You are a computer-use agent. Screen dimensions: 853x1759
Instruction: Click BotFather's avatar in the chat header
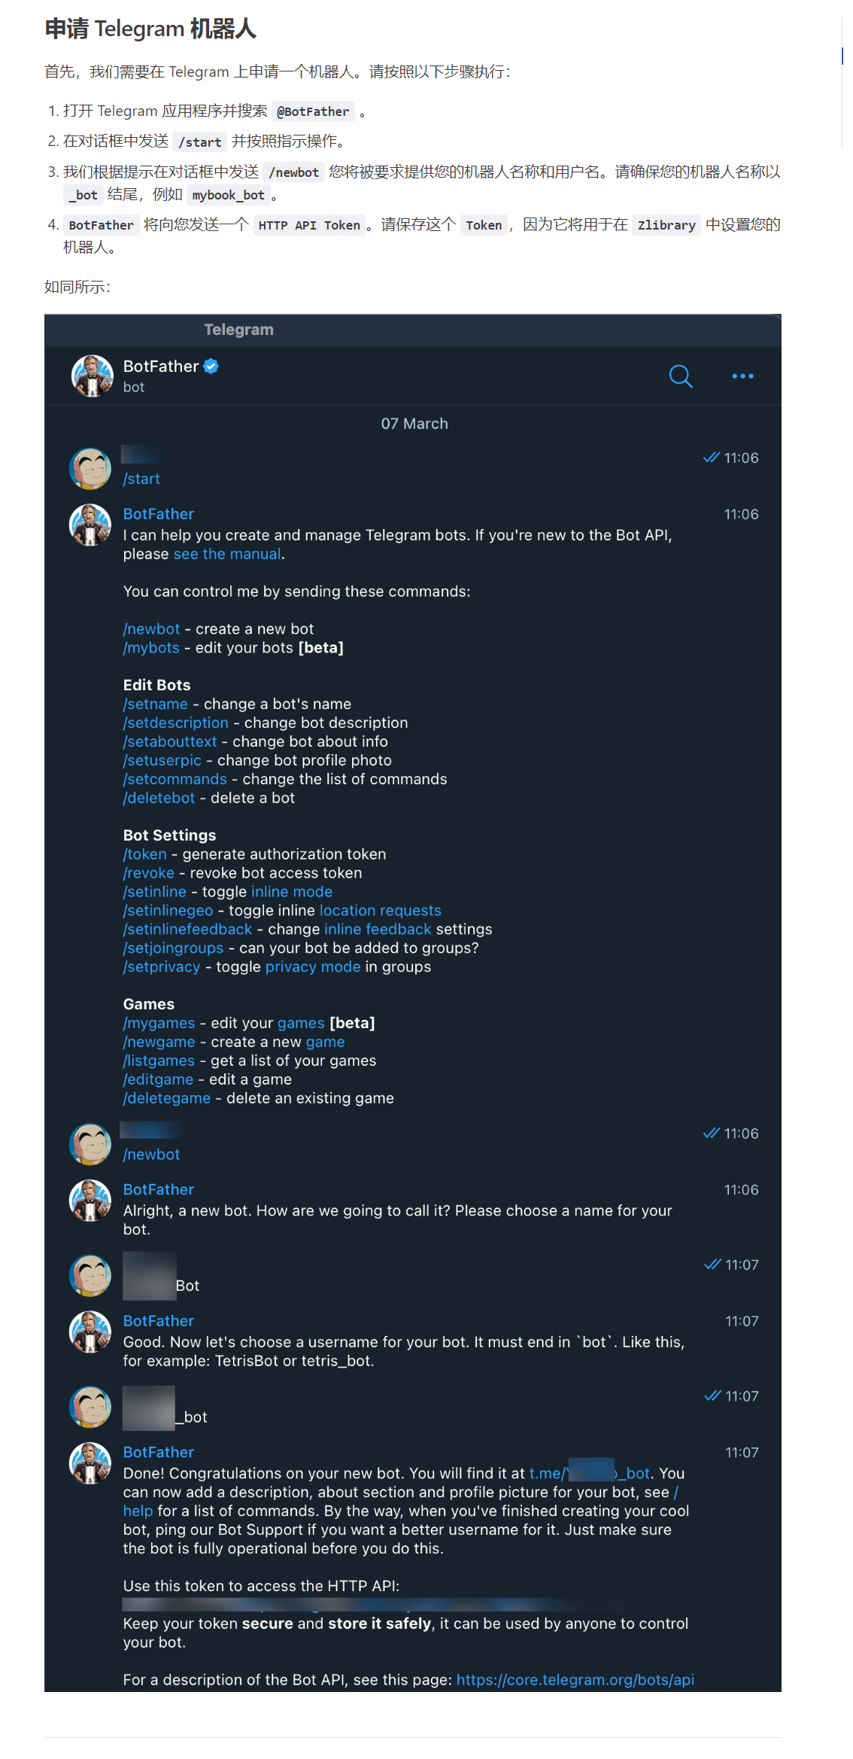coord(92,376)
